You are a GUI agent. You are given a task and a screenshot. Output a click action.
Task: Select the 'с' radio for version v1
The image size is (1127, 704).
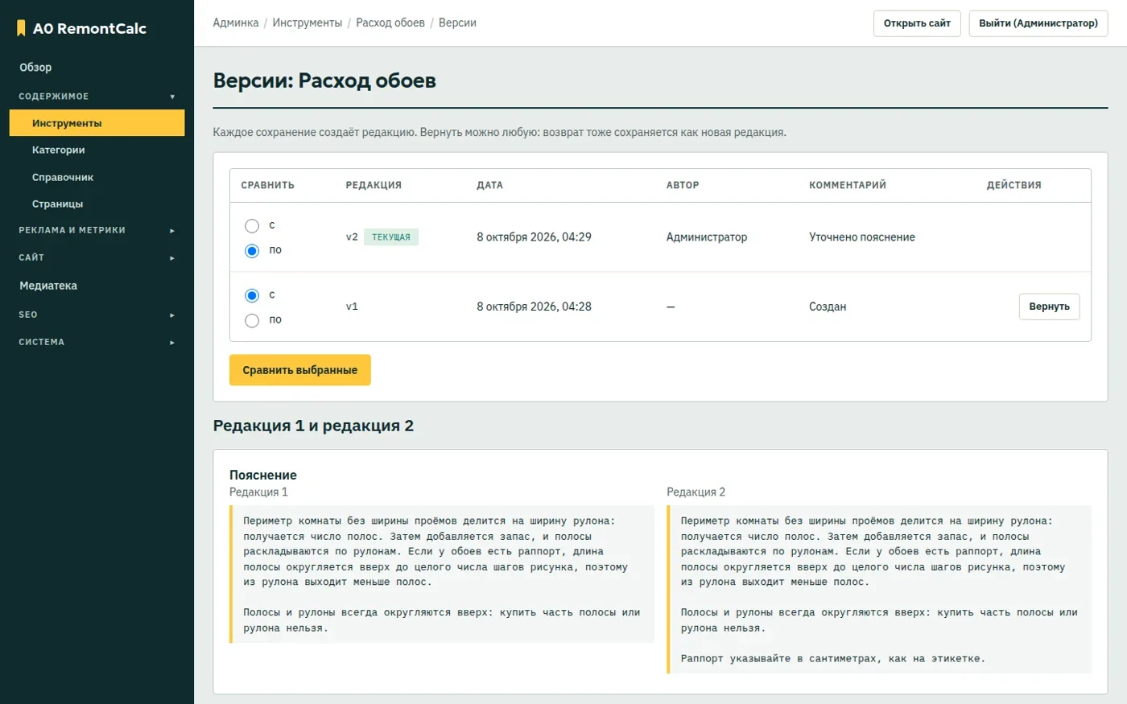(252, 295)
